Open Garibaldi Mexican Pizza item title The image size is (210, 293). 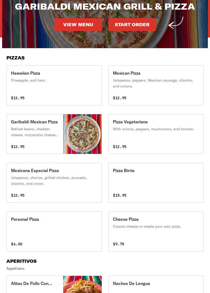[34, 122]
